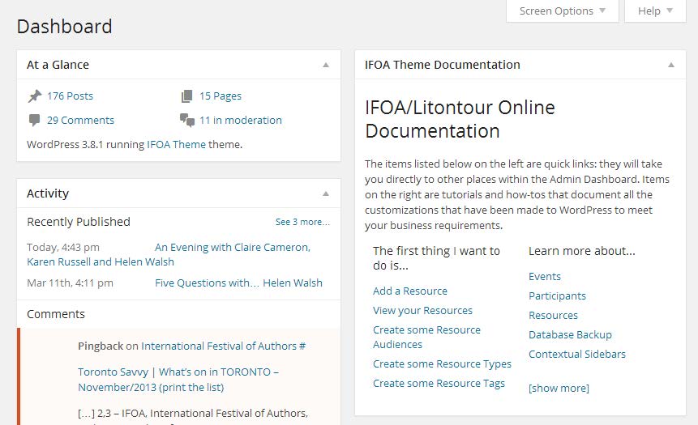Open Five Questions with Helen Walsh post
Image resolution: width=698 pixels, height=425 pixels.
(238, 283)
